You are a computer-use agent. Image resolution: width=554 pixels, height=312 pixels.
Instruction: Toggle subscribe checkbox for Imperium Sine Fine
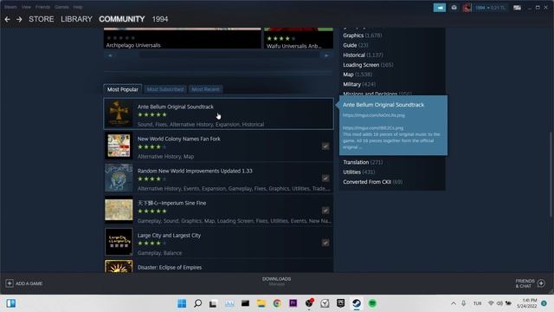325,211
